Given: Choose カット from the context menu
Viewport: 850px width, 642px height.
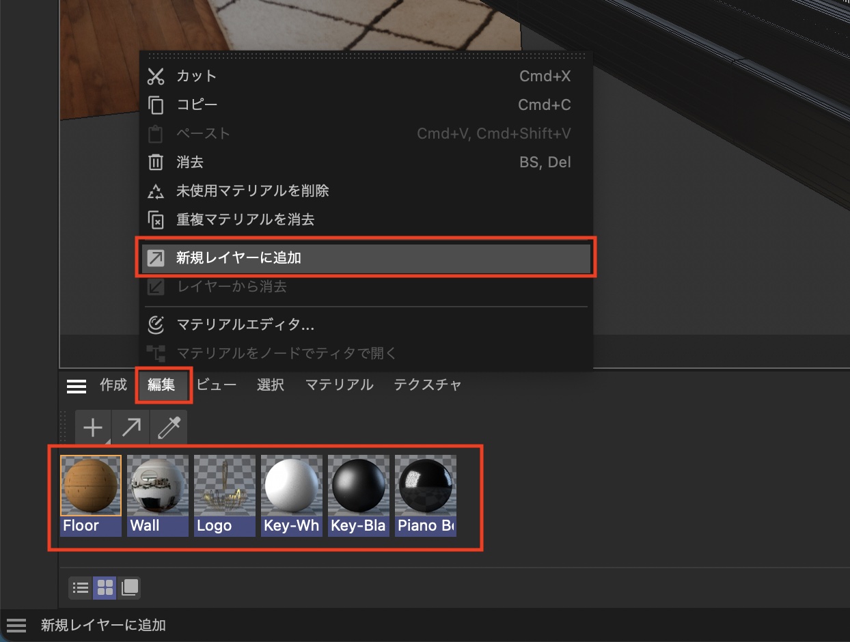Looking at the screenshot, I should point(196,76).
